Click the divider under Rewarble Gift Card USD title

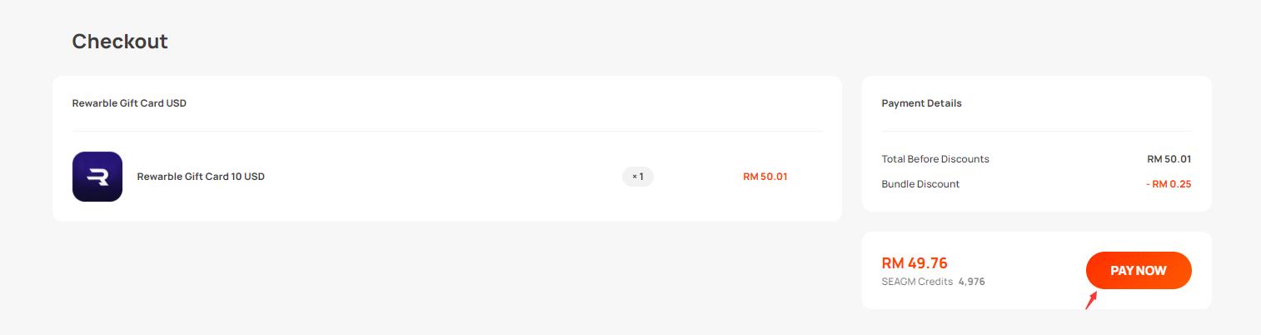447,131
